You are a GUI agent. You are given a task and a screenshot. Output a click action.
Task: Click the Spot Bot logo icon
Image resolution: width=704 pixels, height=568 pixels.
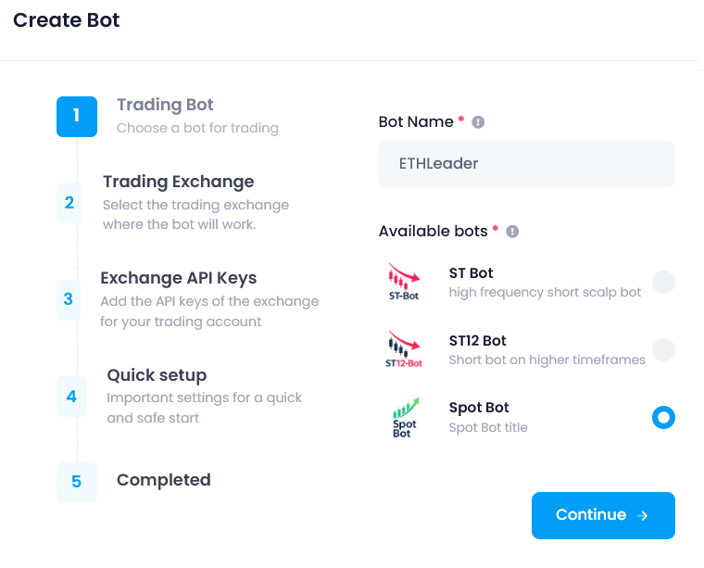[x=403, y=417]
